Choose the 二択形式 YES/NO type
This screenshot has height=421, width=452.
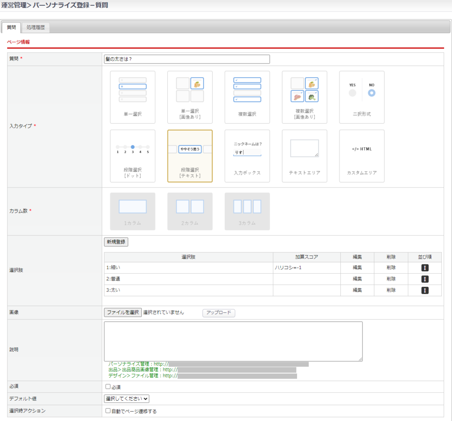tap(362, 97)
